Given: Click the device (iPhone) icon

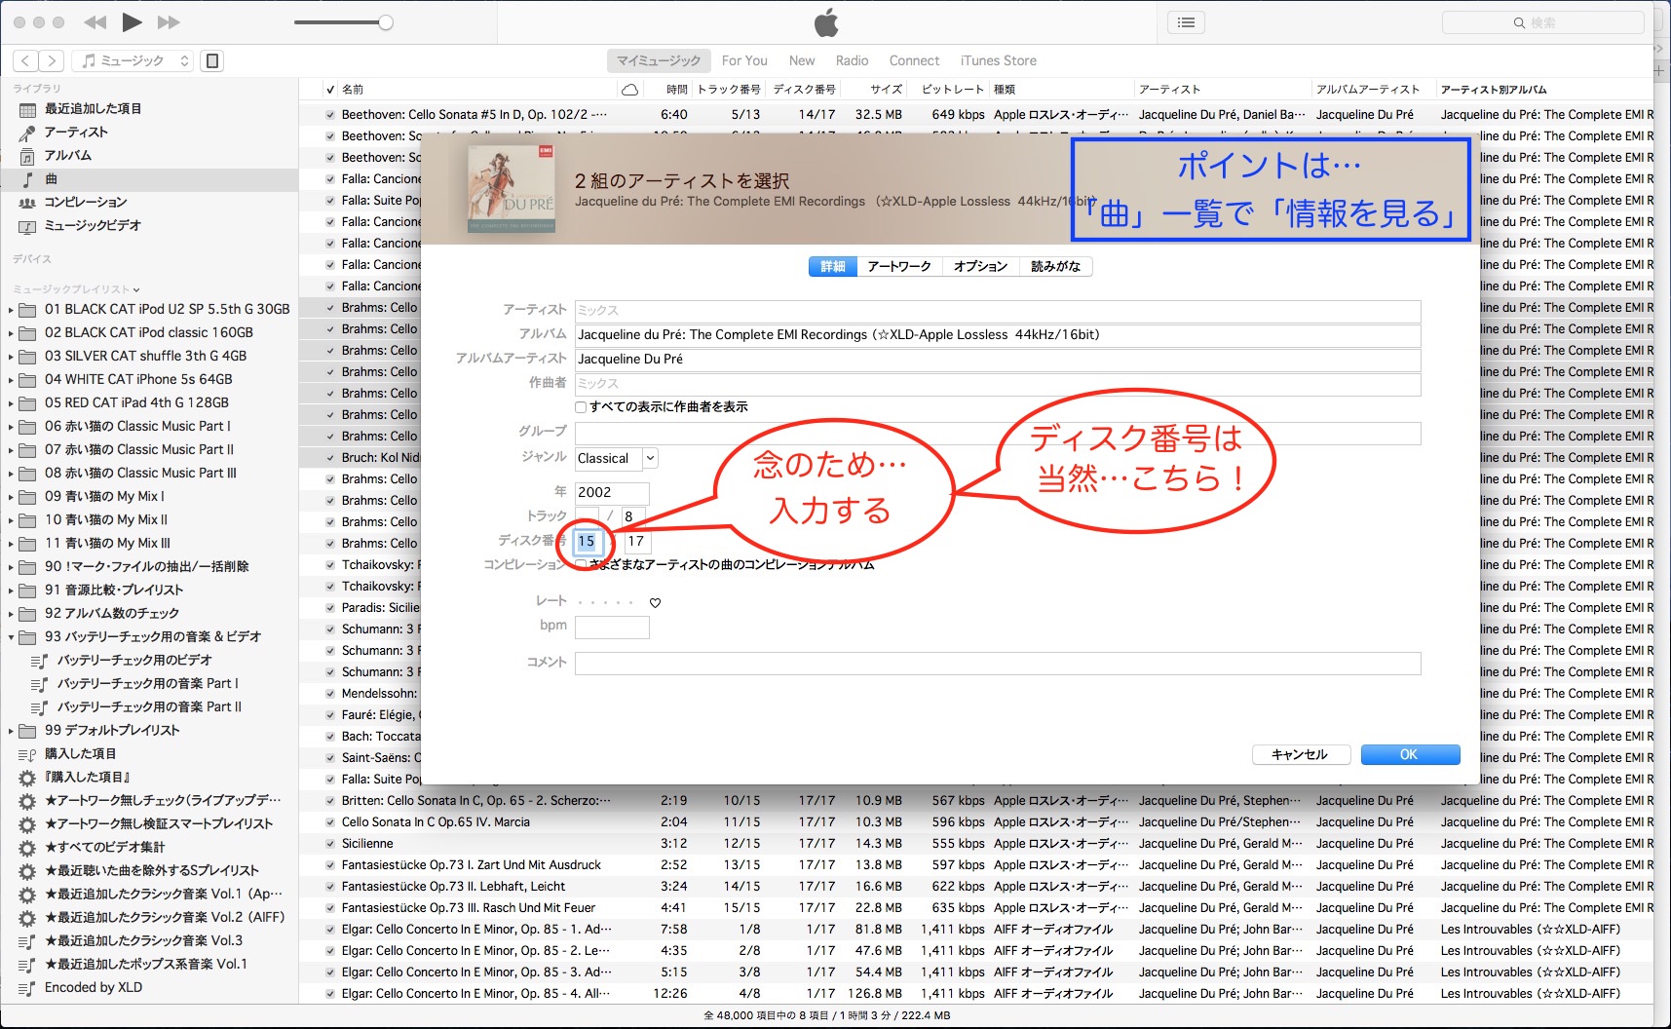Looking at the screenshot, I should pyautogui.click(x=211, y=60).
